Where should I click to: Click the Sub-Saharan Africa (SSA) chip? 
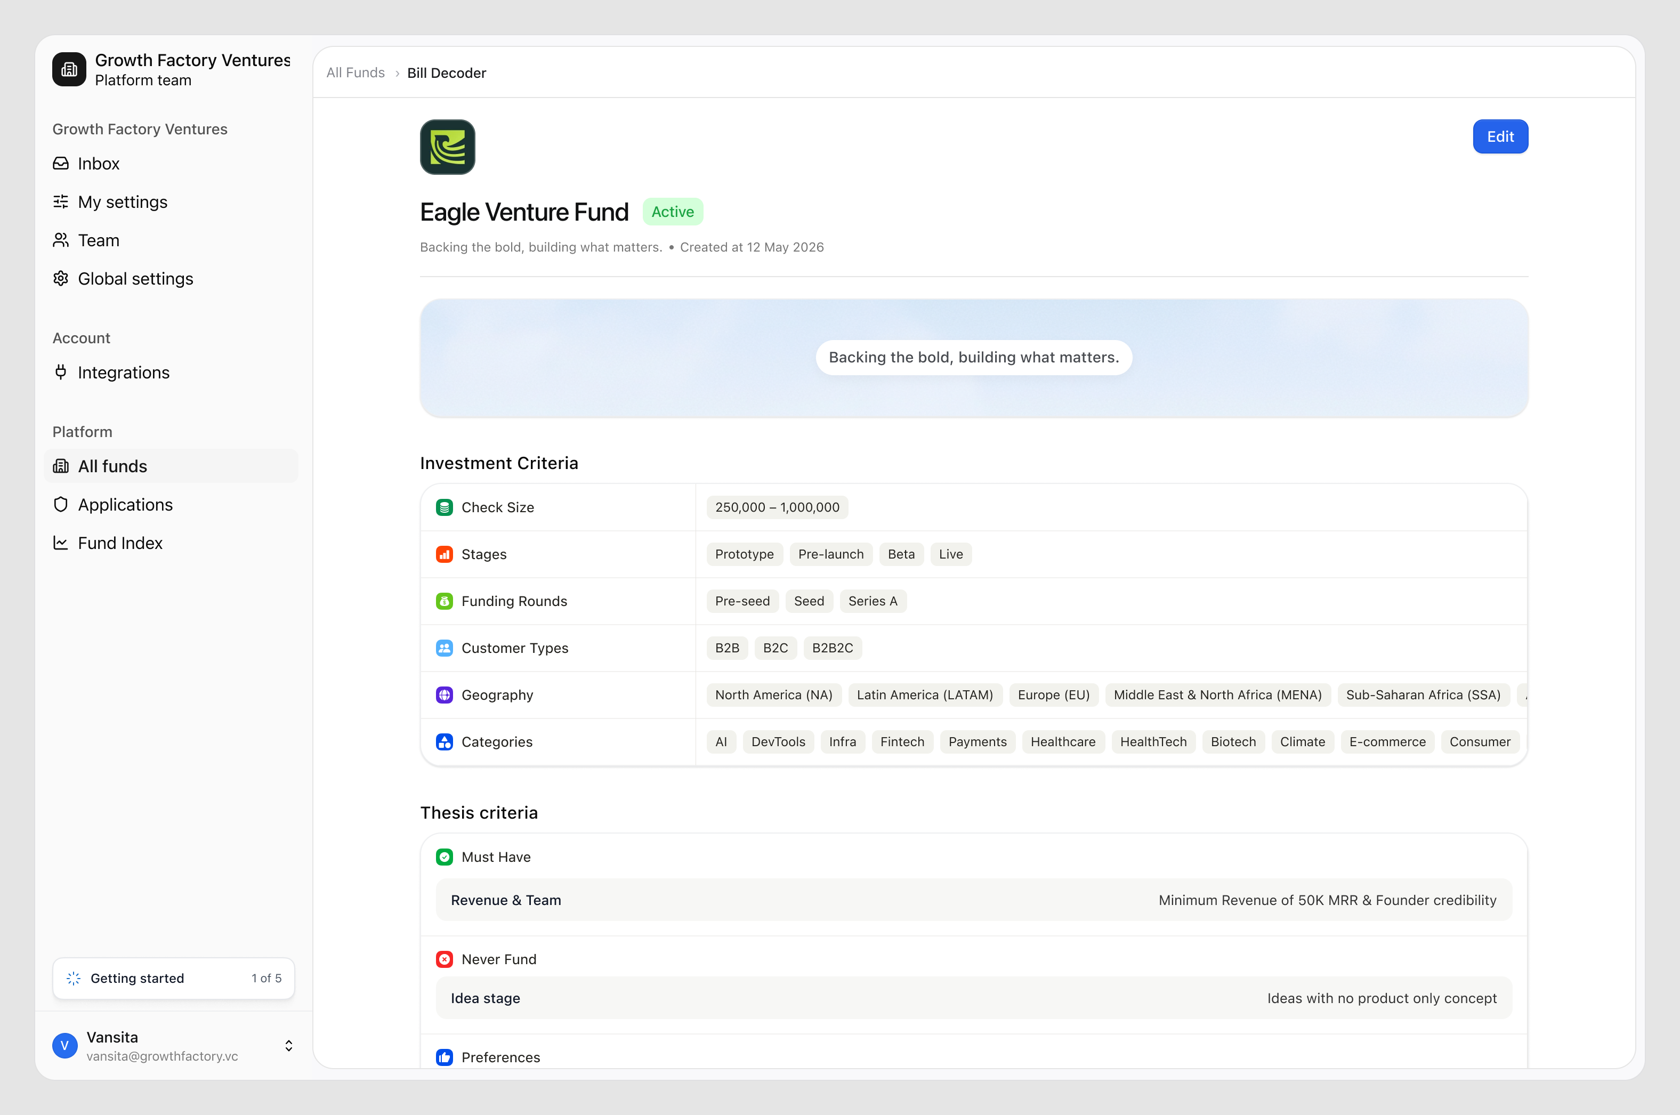click(1423, 696)
